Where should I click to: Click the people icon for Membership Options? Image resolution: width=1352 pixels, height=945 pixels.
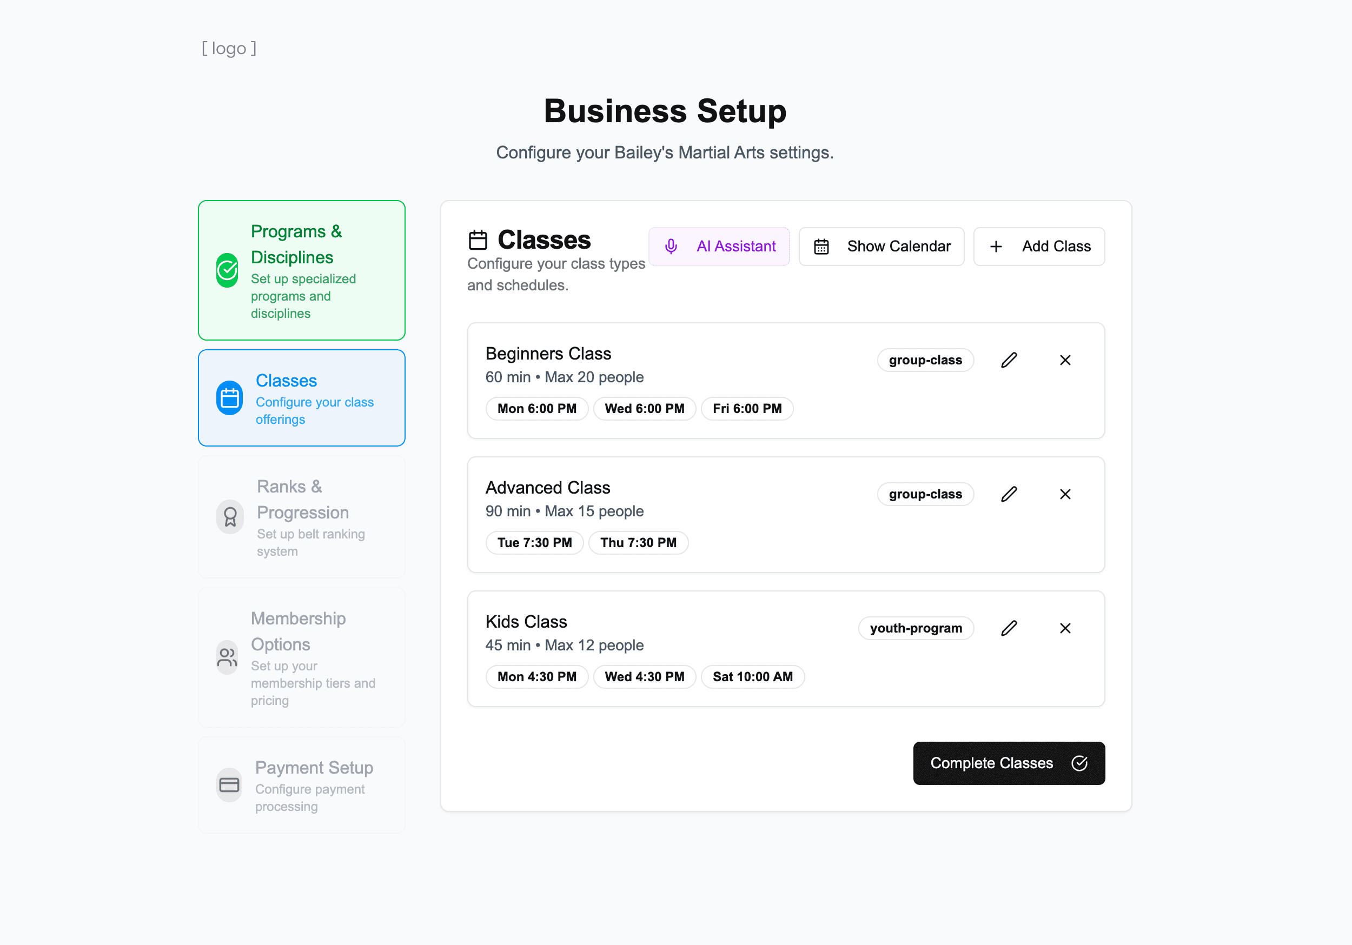coord(227,657)
